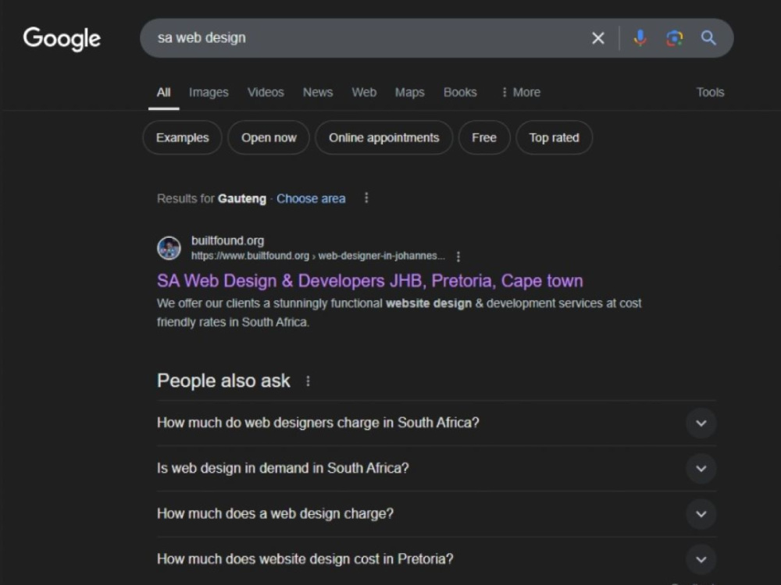Apply the Online appointments filter chip
Viewport: 781px width, 585px height.
coord(383,138)
